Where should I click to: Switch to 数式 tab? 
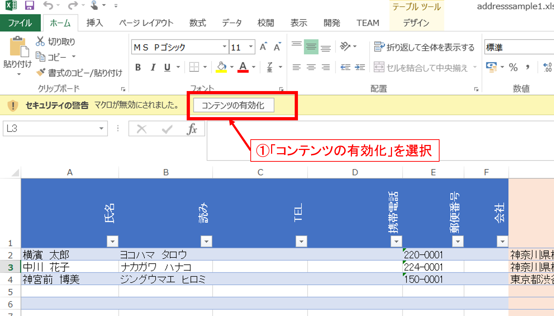point(198,23)
